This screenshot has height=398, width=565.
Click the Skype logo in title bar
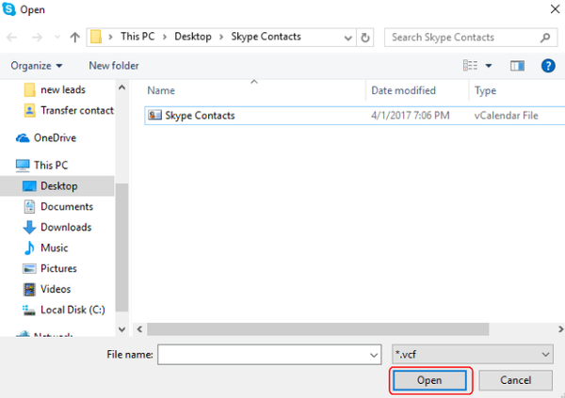pyautogui.click(x=9, y=9)
